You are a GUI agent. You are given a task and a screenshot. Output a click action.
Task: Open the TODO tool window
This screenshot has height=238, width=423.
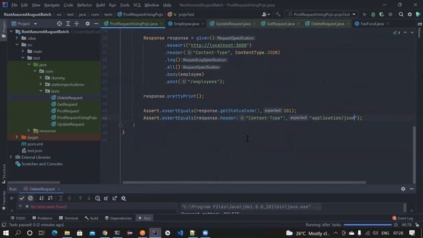18,218
